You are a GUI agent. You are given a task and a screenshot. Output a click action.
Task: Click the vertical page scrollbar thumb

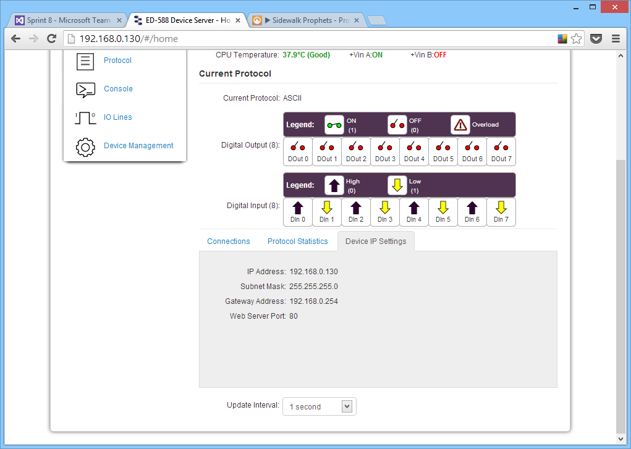coord(621,295)
